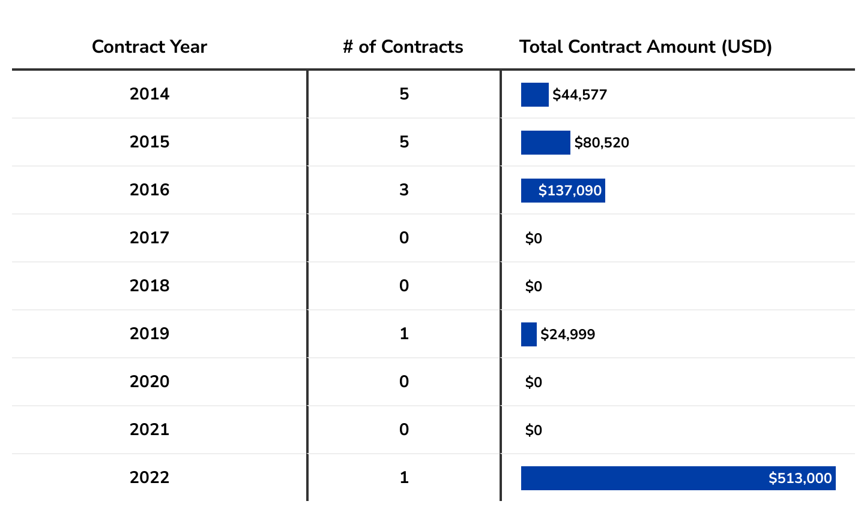The image size is (867, 513).
Task: Click the 2018 contract year cell
Action: tap(150, 286)
